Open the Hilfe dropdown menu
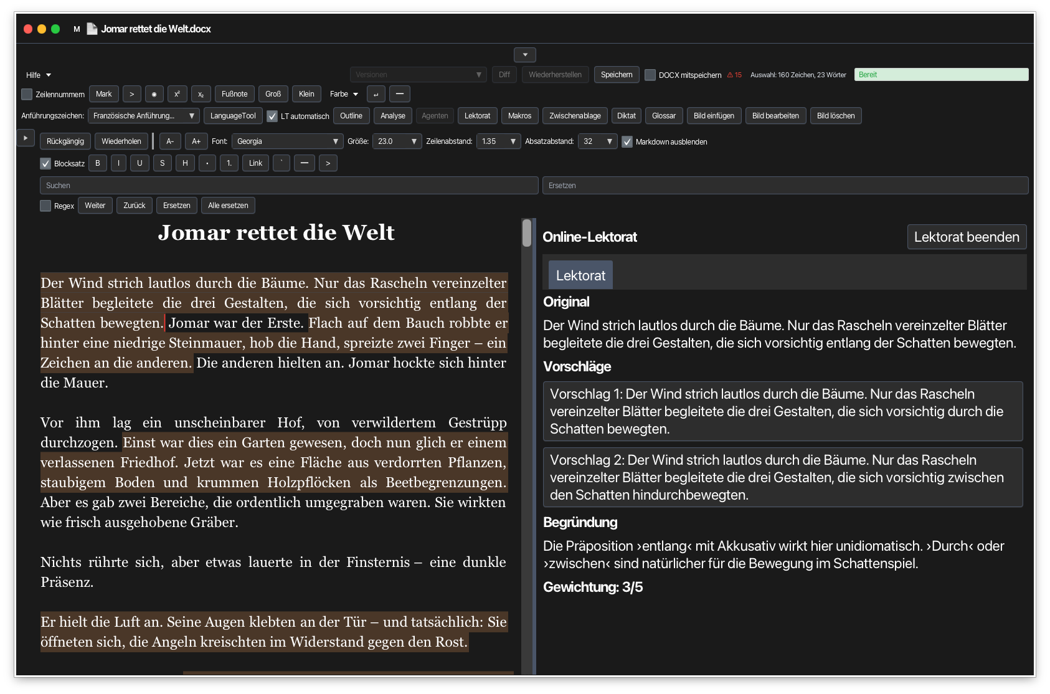Screen dimensions: 1050x694 (39, 75)
